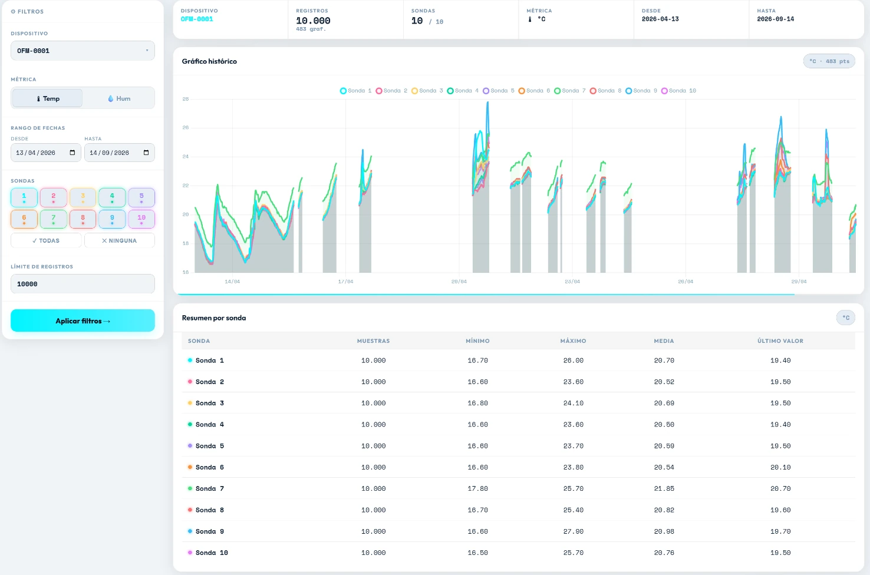870x575 pixels.
Task: Deselect all probes with the NINGUNA button
Action: [120, 240]
